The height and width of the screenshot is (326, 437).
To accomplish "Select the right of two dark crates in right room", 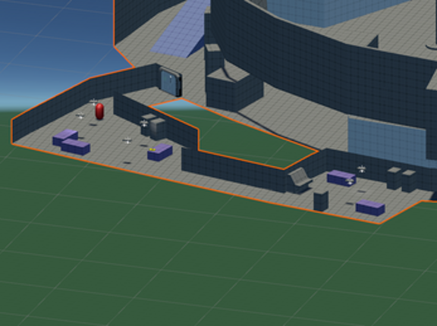I will point(409,181).
